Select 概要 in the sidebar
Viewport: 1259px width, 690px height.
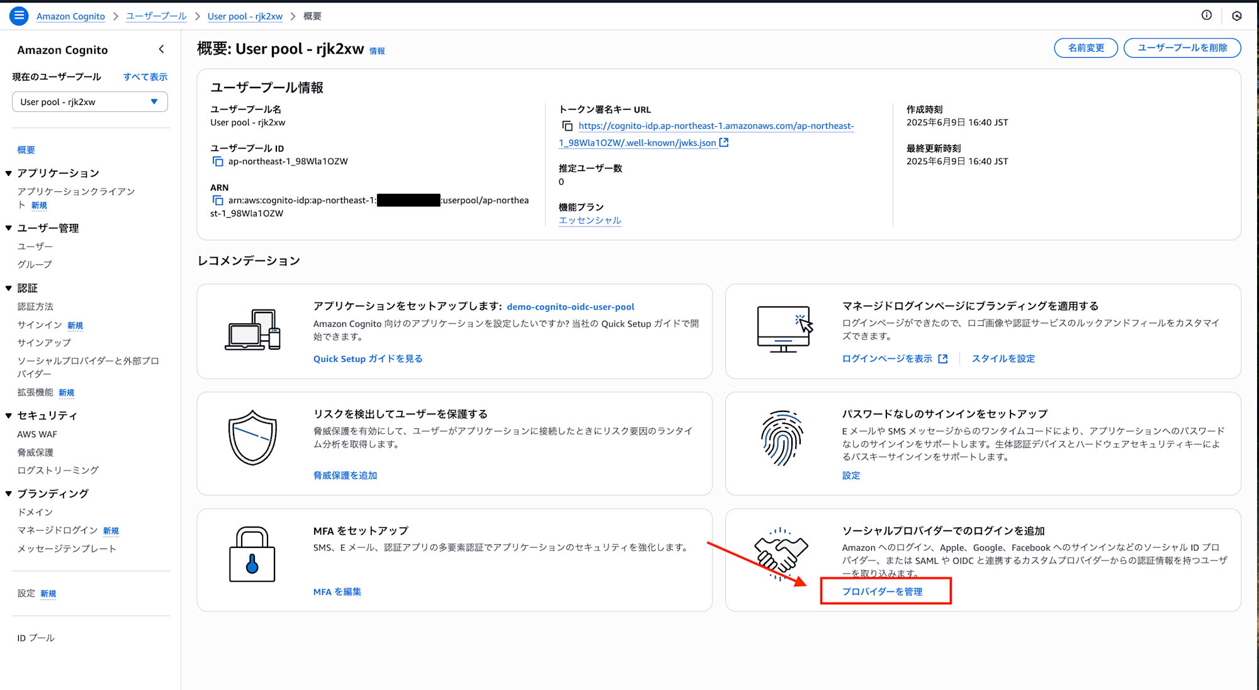tap(26, 150)
